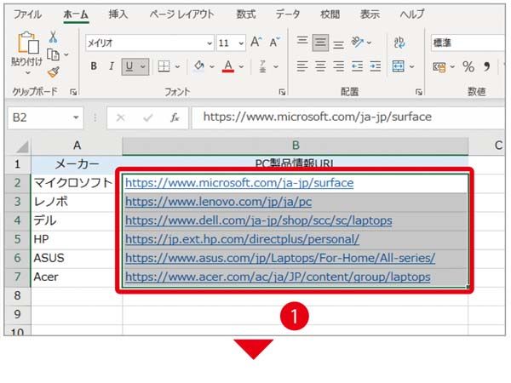
Task: Click the accounting number format icon
Action: pyautogui.click(x=439, y=66)
